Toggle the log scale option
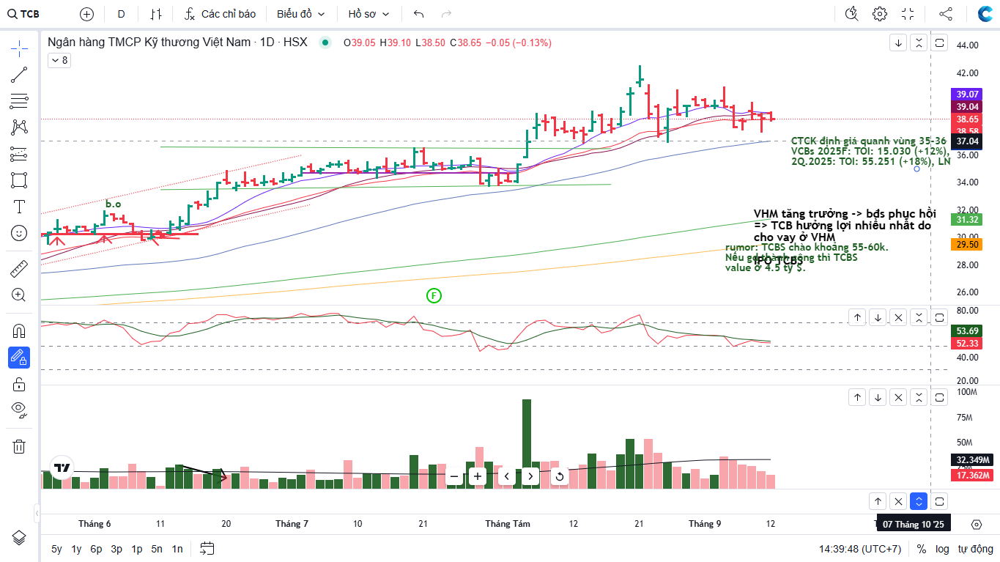 (x=942, y=549)
